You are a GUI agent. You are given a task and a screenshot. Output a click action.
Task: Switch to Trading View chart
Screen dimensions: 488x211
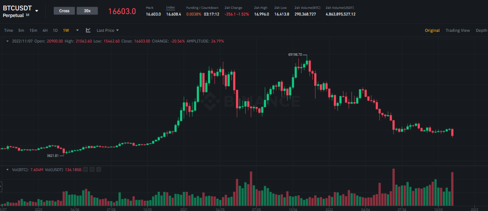click(458, 30)
